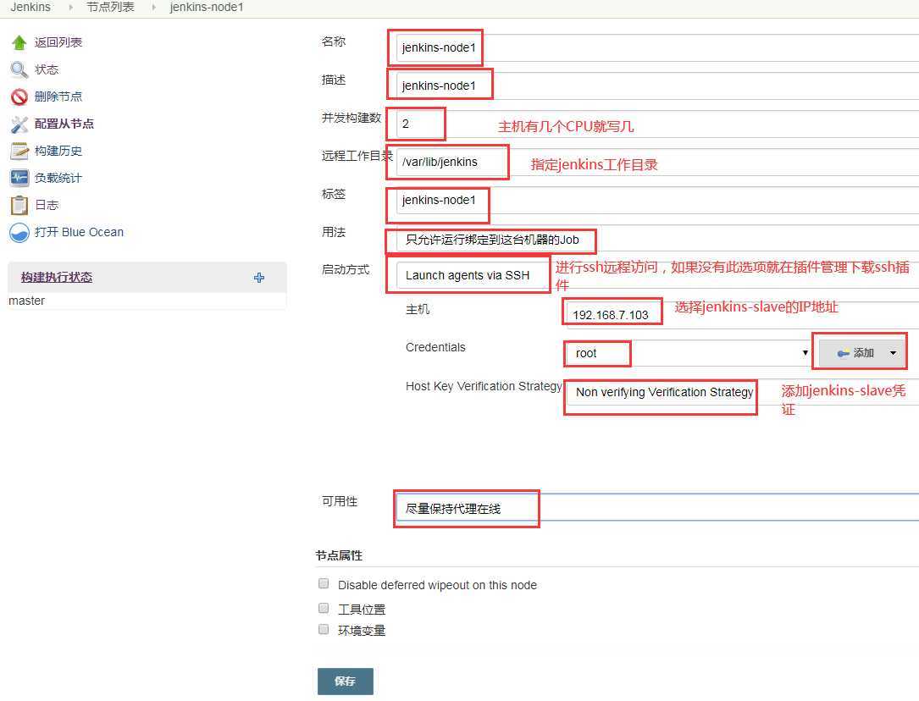Click the 节点属性 section heading
The width and height of the screenshot is (919, 701).
pos(339,555)
